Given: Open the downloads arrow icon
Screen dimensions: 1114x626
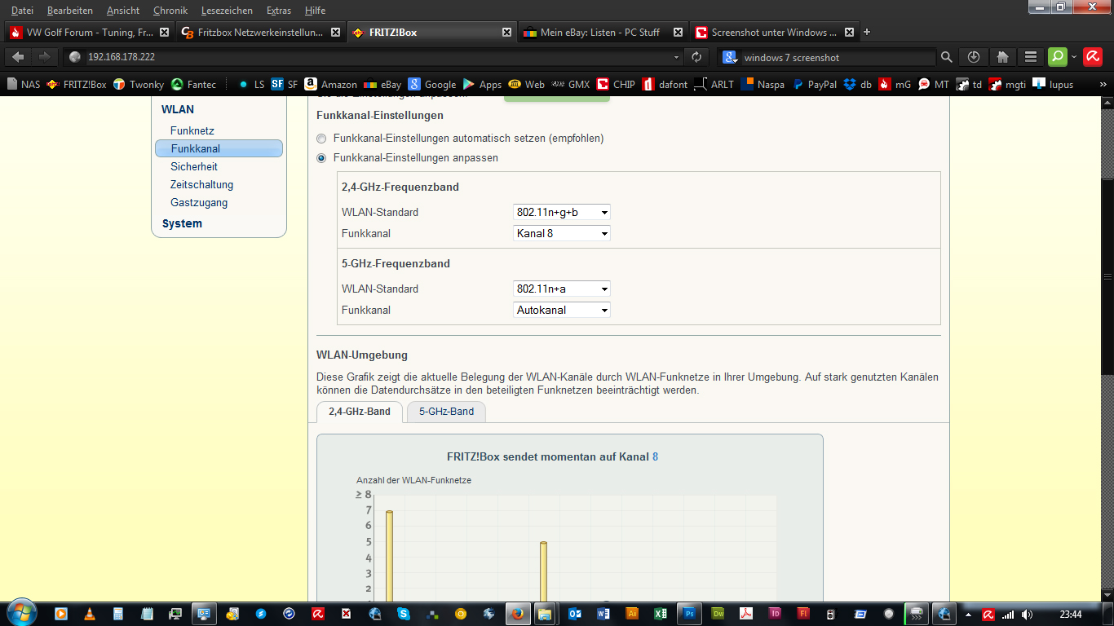Looking at the screenshot, I should coord(974,57).
